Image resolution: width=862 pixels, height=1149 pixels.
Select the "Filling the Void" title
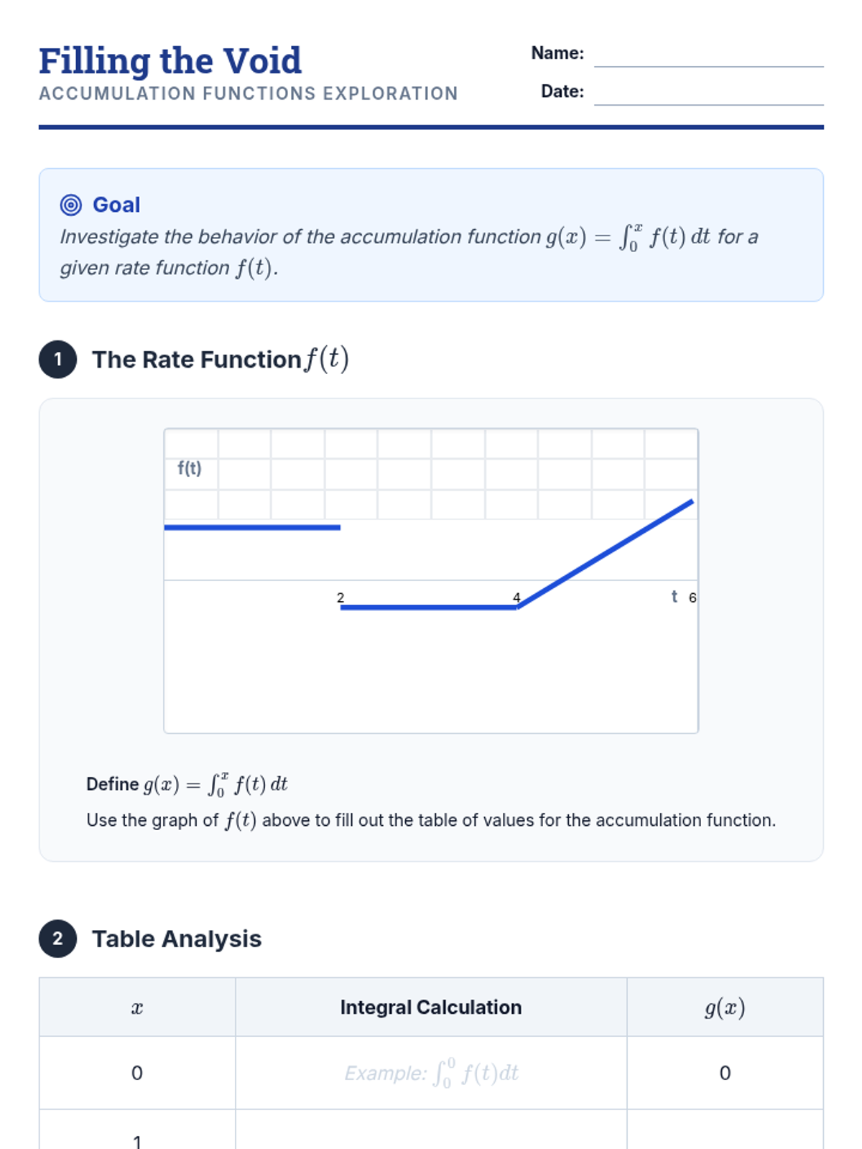170,60
